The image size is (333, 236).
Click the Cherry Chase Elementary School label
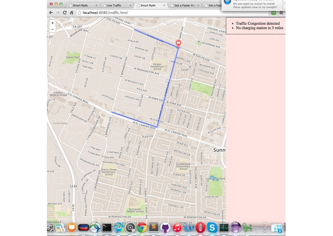(x=108, y=172)
